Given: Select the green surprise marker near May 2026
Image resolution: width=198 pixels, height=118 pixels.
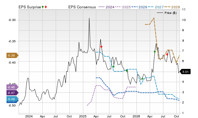Looking at the screenshot, I should pos(155,52).
